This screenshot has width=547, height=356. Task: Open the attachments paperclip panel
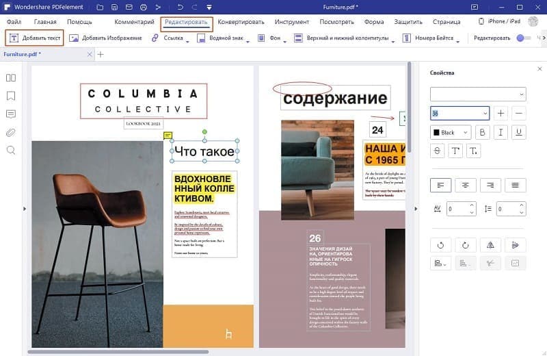[11, 132]
